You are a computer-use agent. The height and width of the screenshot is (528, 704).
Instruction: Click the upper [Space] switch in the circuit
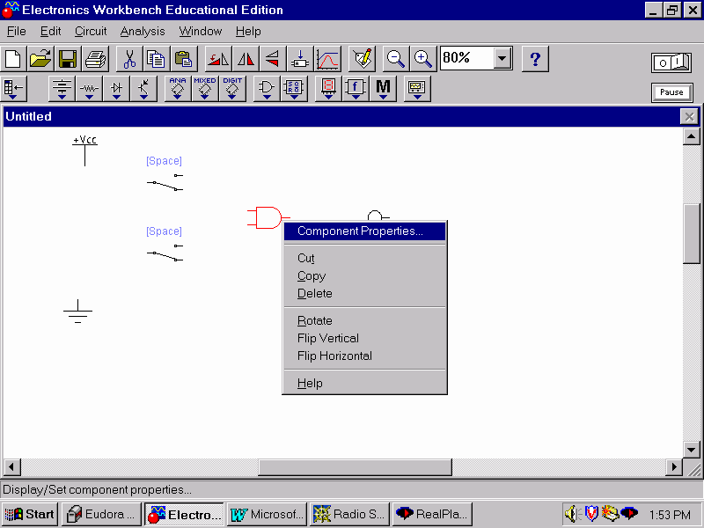coord(165,183)
